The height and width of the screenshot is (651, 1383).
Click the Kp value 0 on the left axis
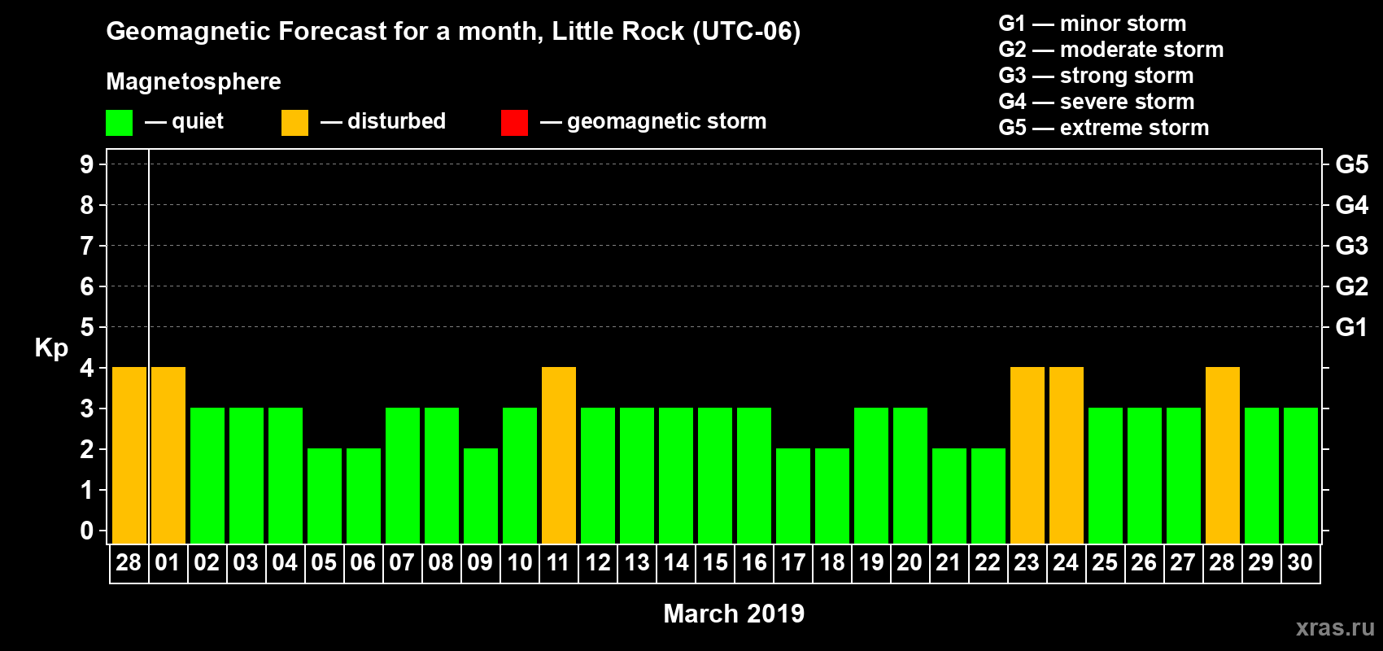(87, 531)
